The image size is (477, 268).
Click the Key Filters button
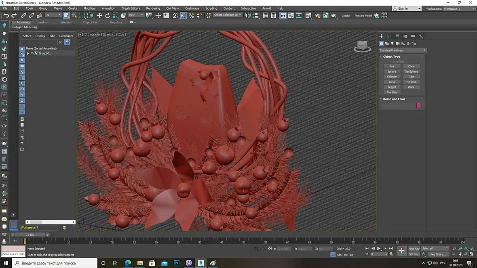click(x=438, y=254)
